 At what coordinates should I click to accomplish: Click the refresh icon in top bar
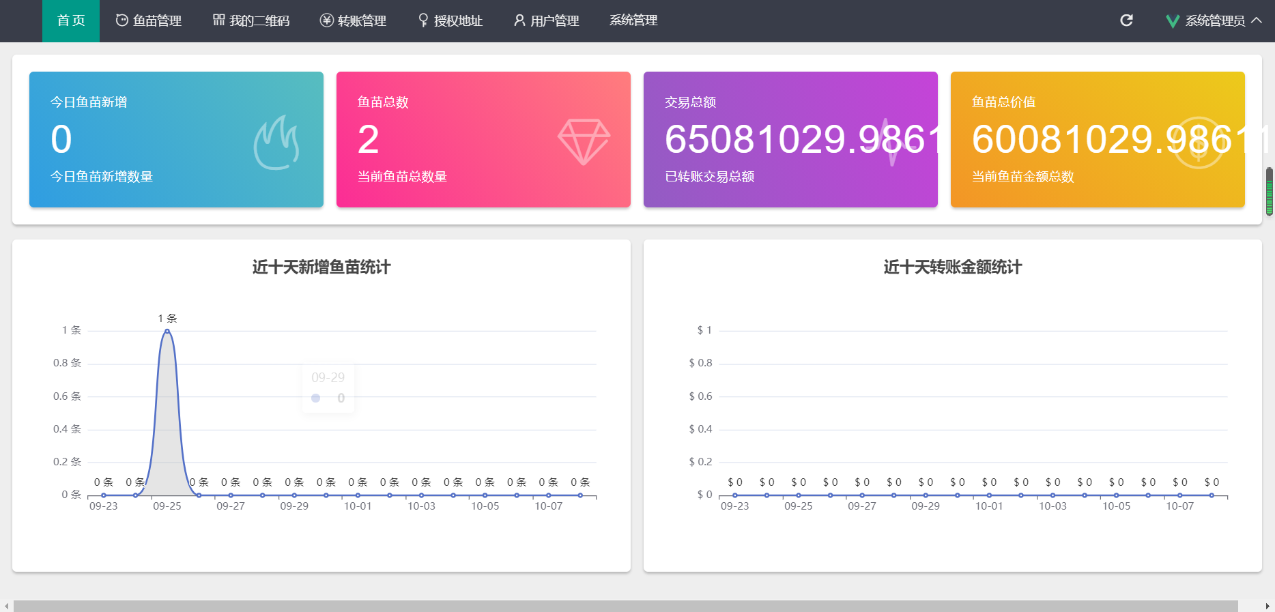tap(1126, 20)
